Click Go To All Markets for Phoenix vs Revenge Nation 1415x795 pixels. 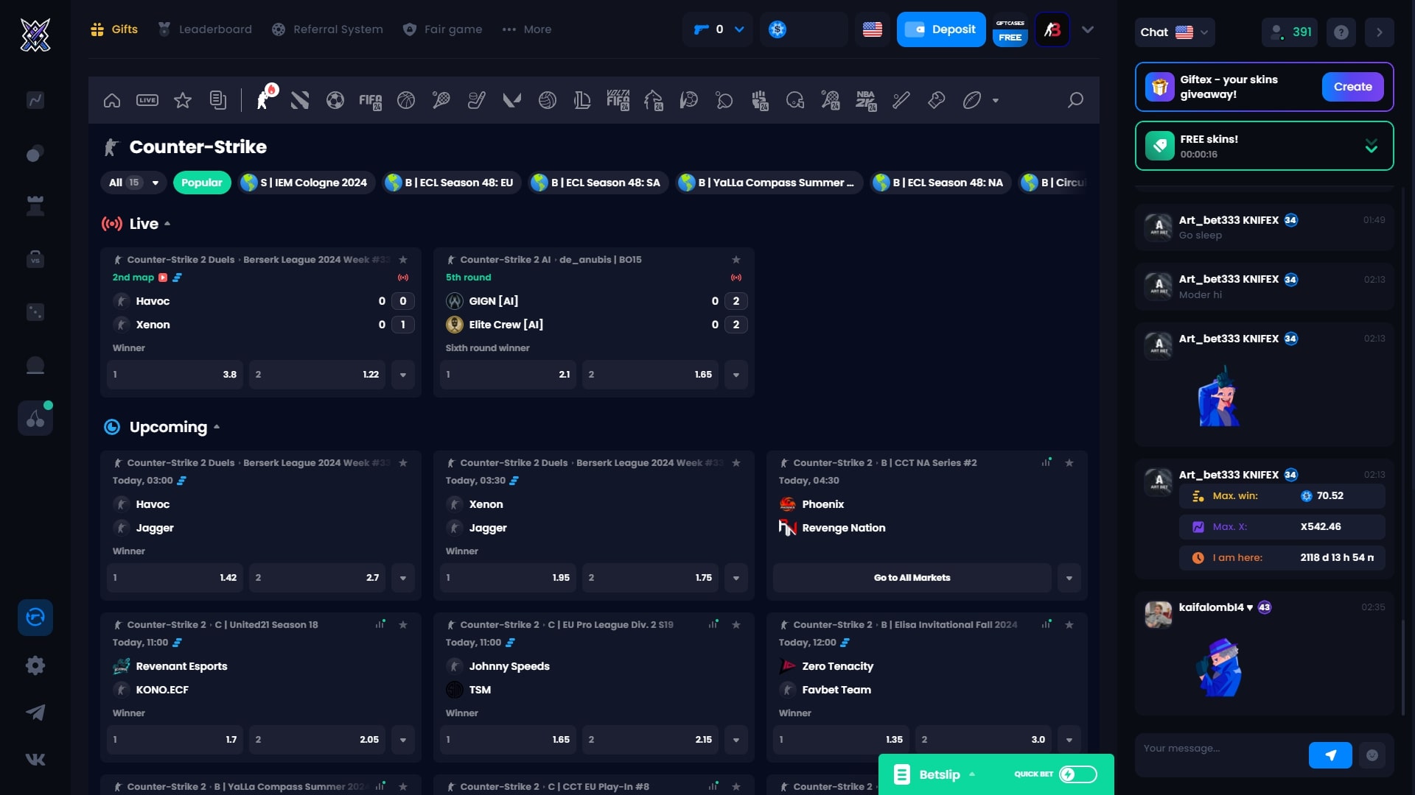[911, 576]
